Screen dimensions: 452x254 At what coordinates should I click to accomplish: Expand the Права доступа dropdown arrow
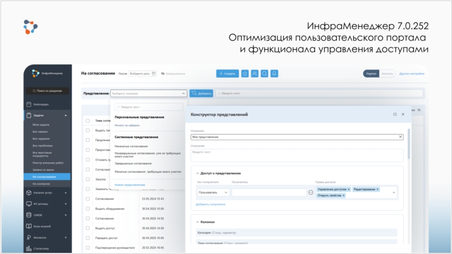(394, 192)
